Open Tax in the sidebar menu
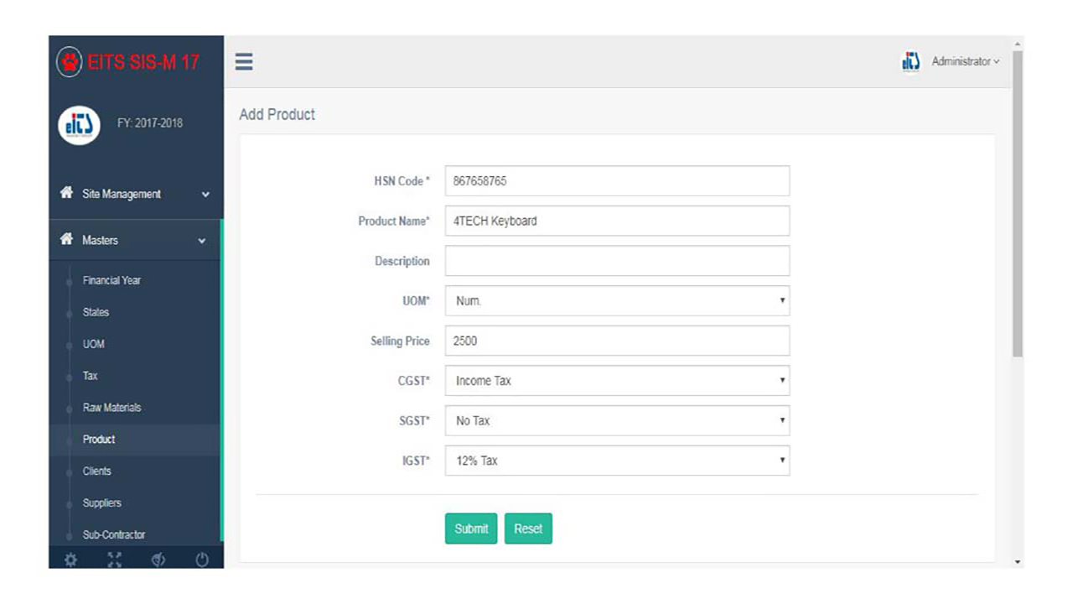Screen dimensions: 1073x604 (90, 376)
